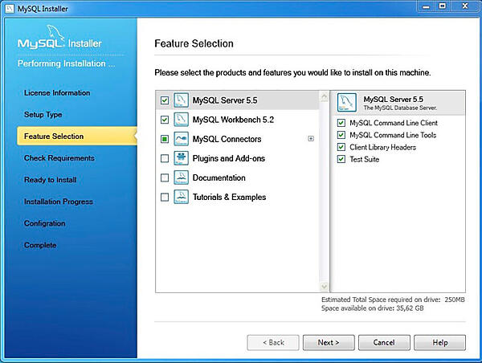Maximize the MySQL Installer window

tap(443, 6)
